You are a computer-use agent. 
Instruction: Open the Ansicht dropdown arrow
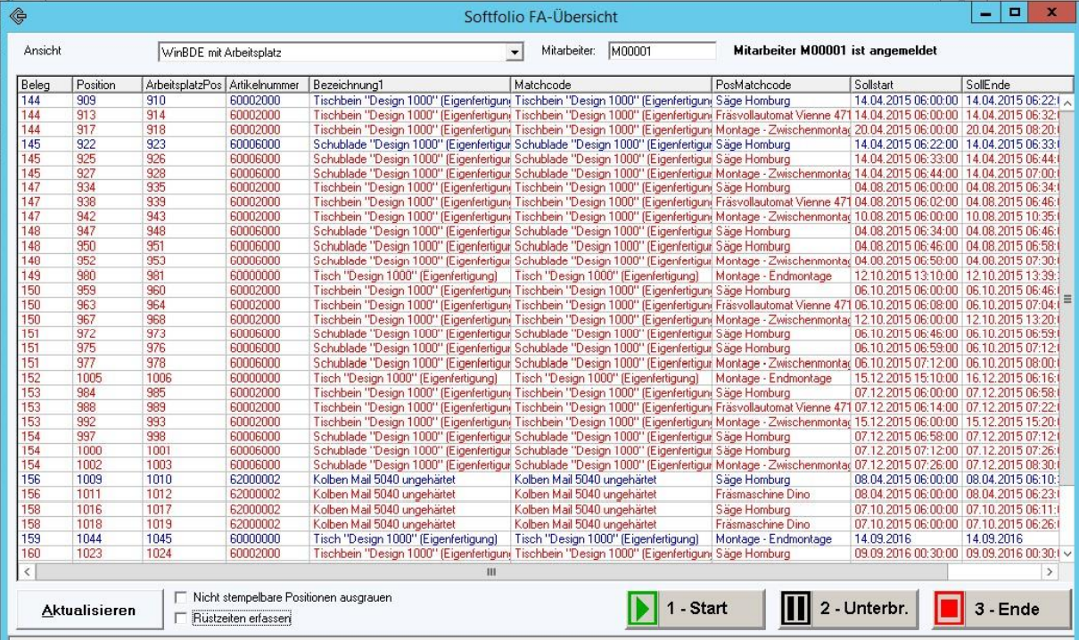(514, 53)
